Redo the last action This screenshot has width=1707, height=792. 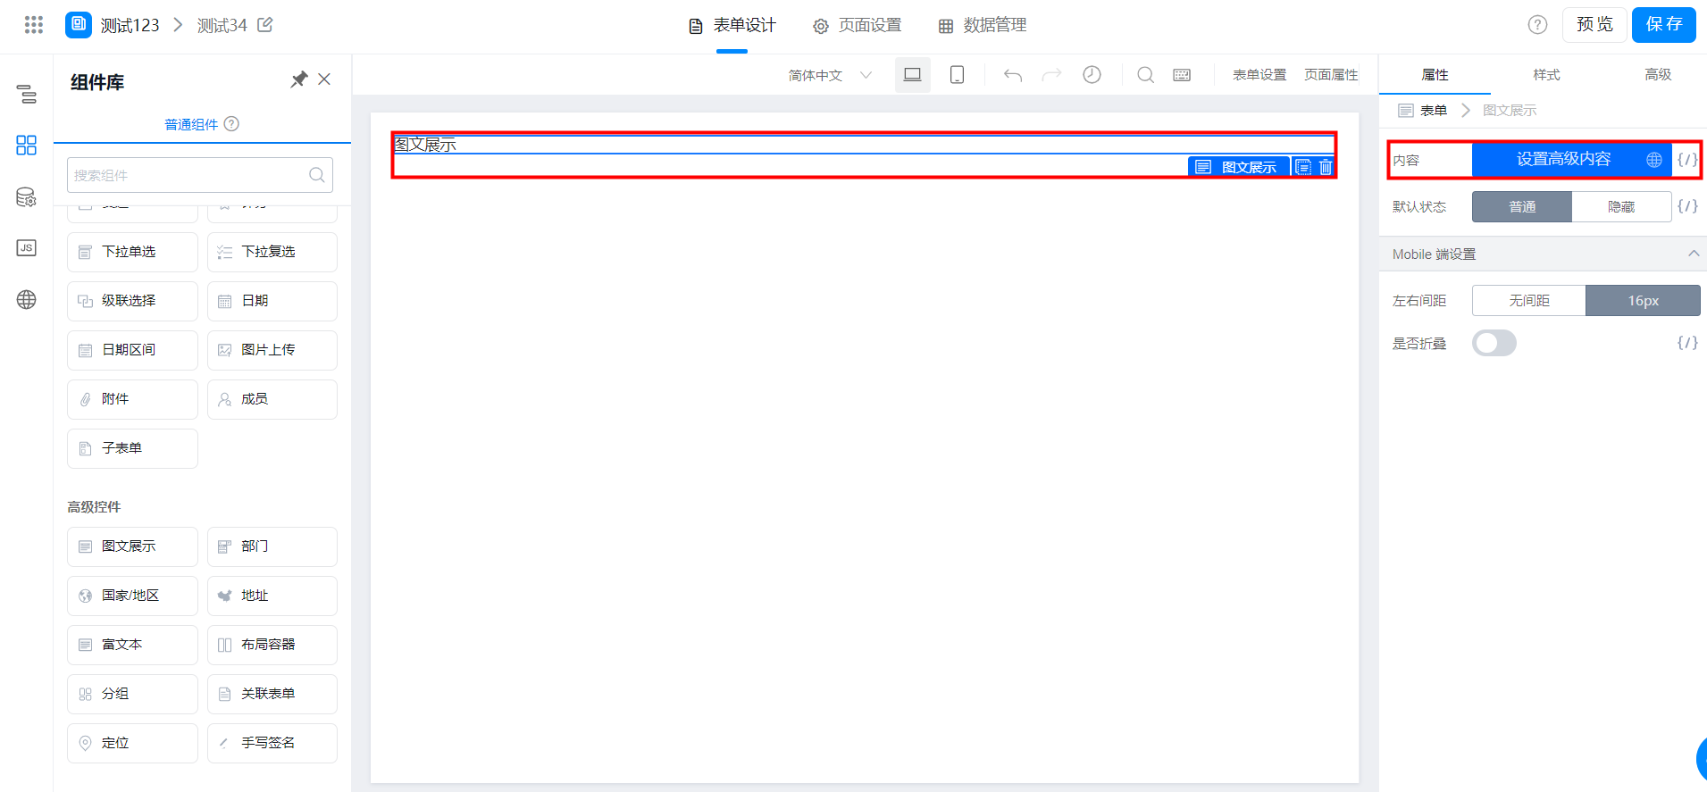[1051, 75]
